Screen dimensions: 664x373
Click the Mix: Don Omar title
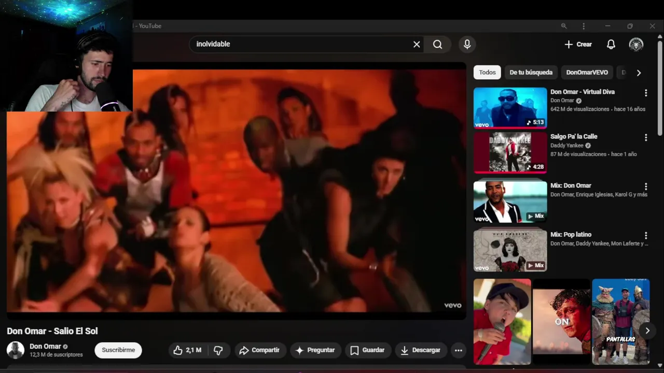pos(571,185)
